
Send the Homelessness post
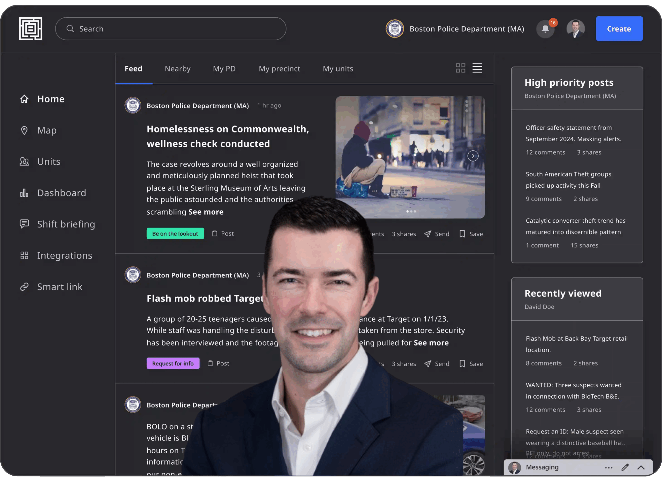coord(437,234)
